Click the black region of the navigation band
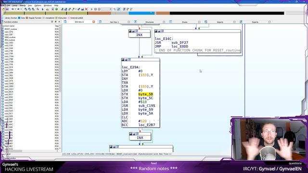 click(x=227, y=13)
